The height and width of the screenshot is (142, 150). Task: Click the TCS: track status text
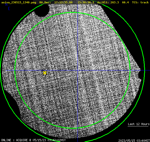coord(140,2)
